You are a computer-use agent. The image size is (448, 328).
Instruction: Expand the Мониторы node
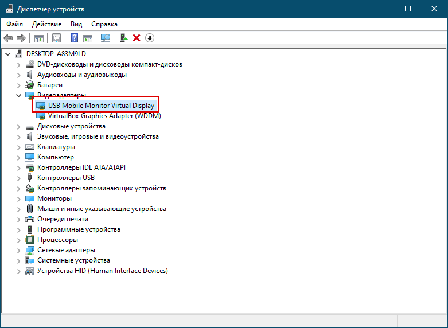coord(18,198)
